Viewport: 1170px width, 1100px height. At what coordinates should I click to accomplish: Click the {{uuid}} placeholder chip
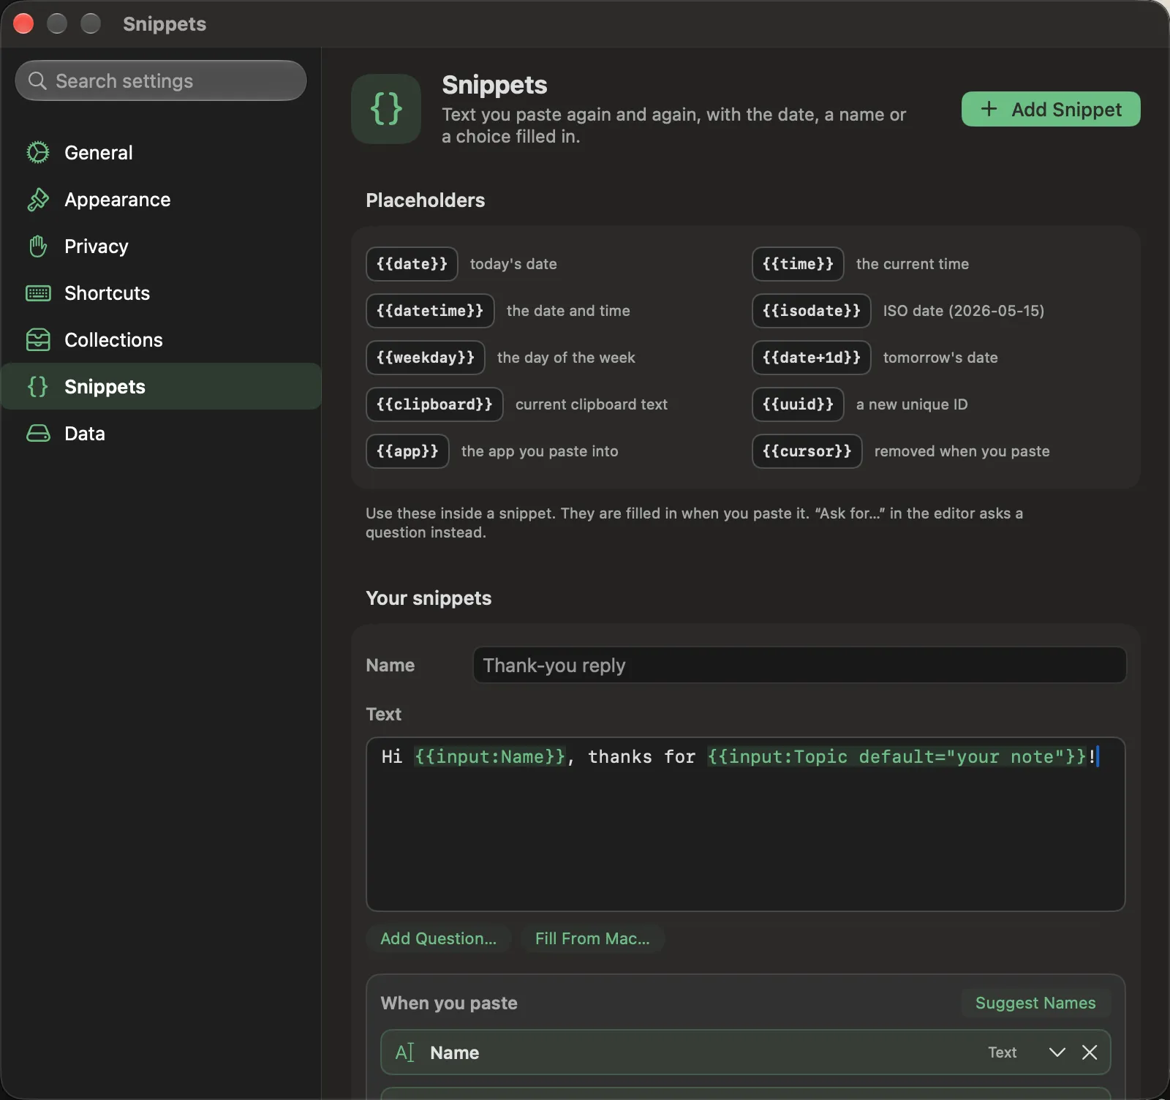coord(798,404)
